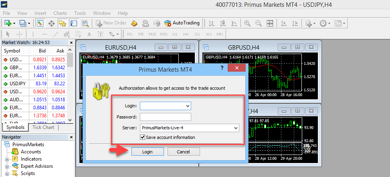390x177 pixels.
Task: Open the Login account dropdown
Action: (x=188, y=106)
